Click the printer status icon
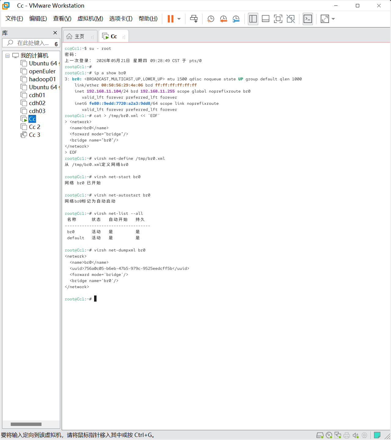This screenshot has width=391, height=440. [x=347, y=435]
